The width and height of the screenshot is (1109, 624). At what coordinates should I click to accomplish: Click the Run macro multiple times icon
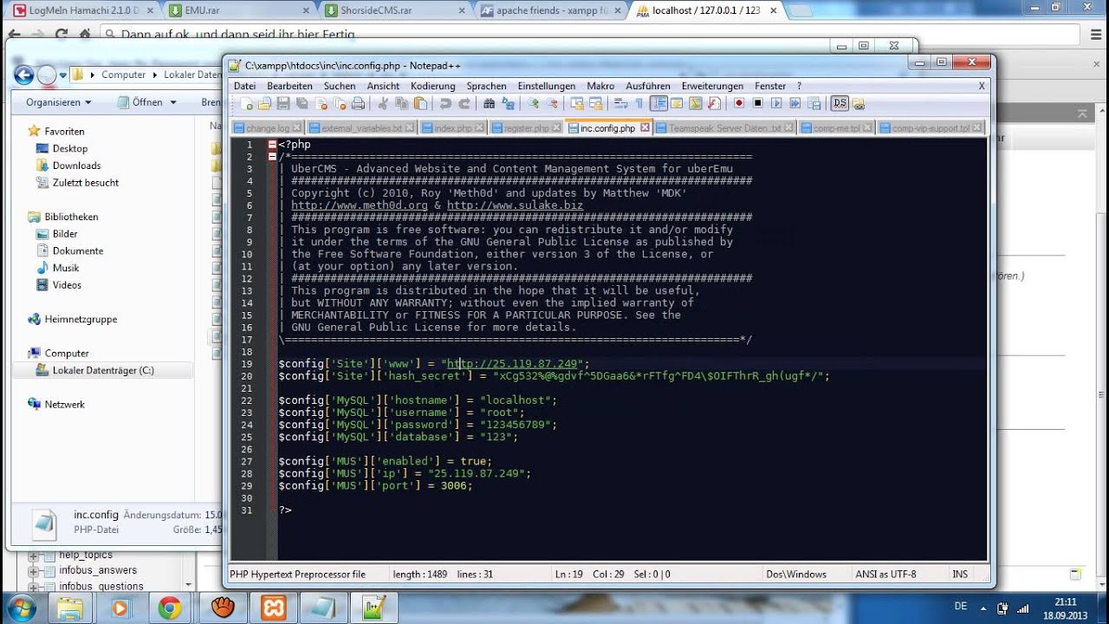(x=794, y=103)
